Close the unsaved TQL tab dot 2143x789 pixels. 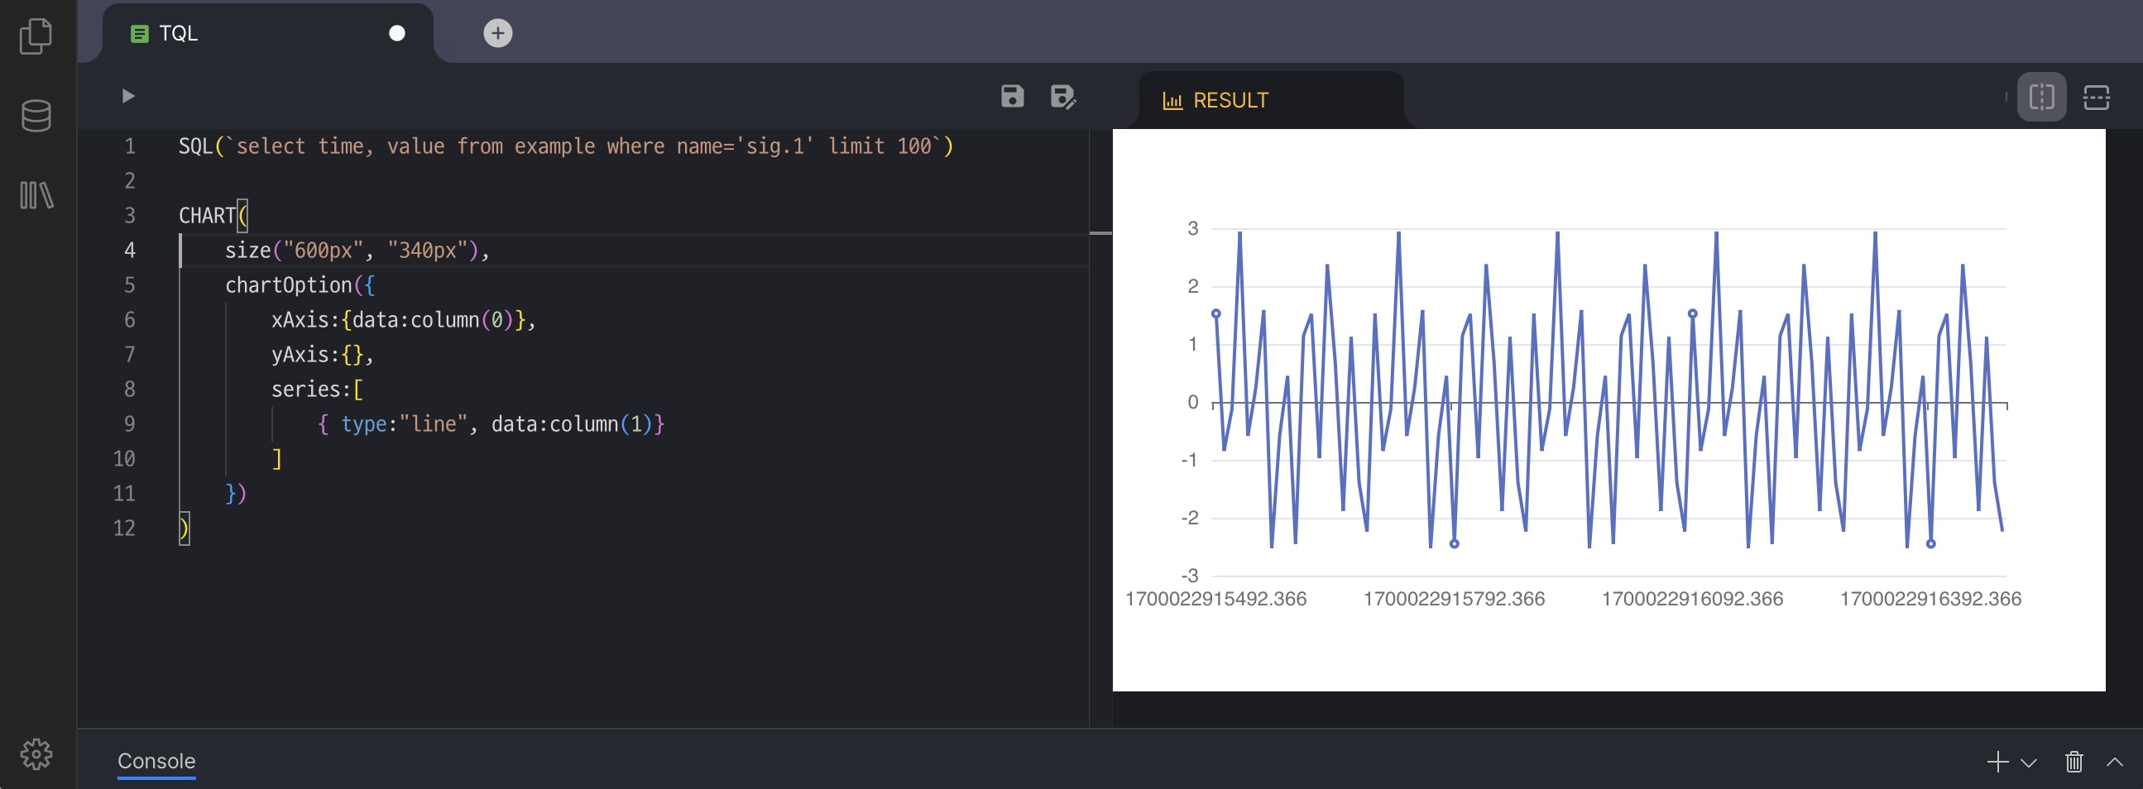click(397, 33)
